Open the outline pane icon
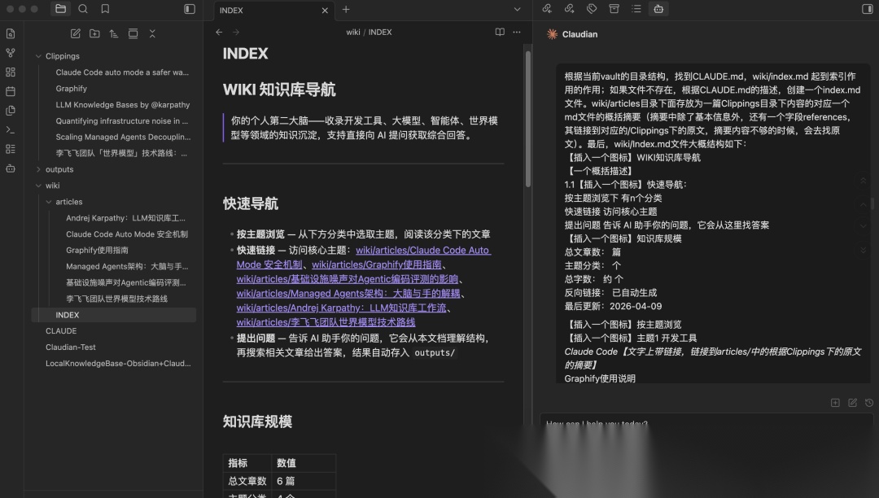This screenshot has width=879, height=498. [636, 9]
